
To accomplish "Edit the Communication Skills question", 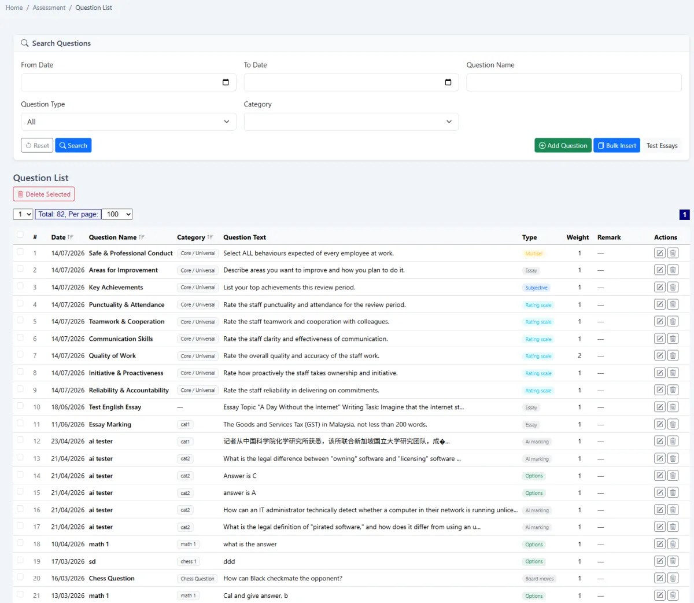I will tap(660, 339).
